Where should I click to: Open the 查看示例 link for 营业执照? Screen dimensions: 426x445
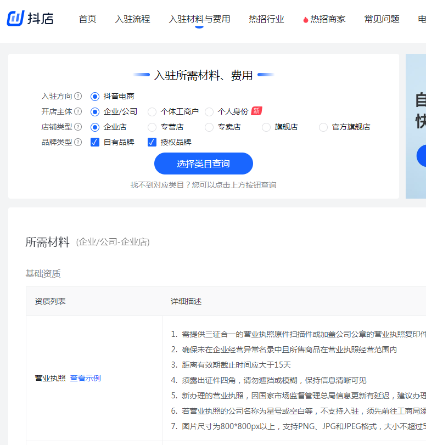pos(86,378)
